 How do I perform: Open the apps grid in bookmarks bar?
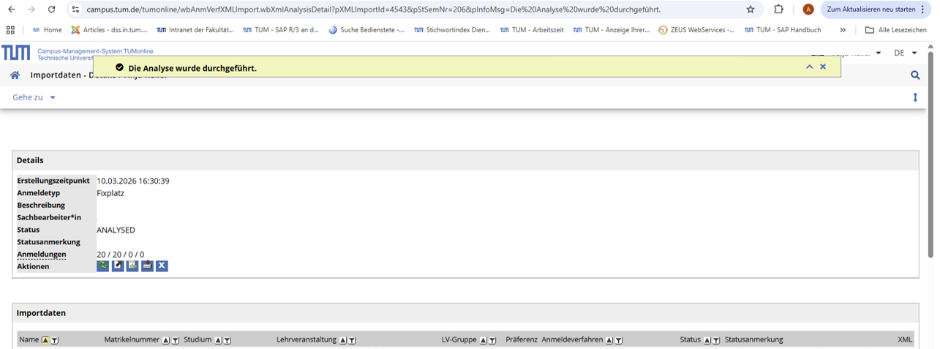tap(10, 30)
